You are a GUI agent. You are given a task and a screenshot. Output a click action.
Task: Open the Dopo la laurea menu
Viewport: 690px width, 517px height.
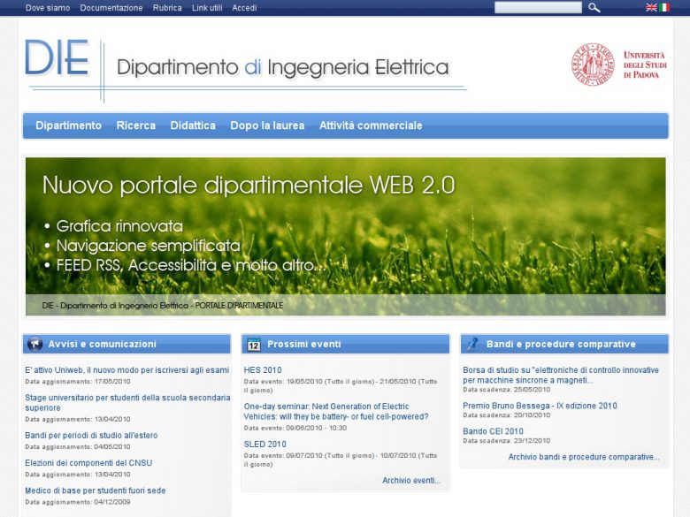tap(267, 125)
